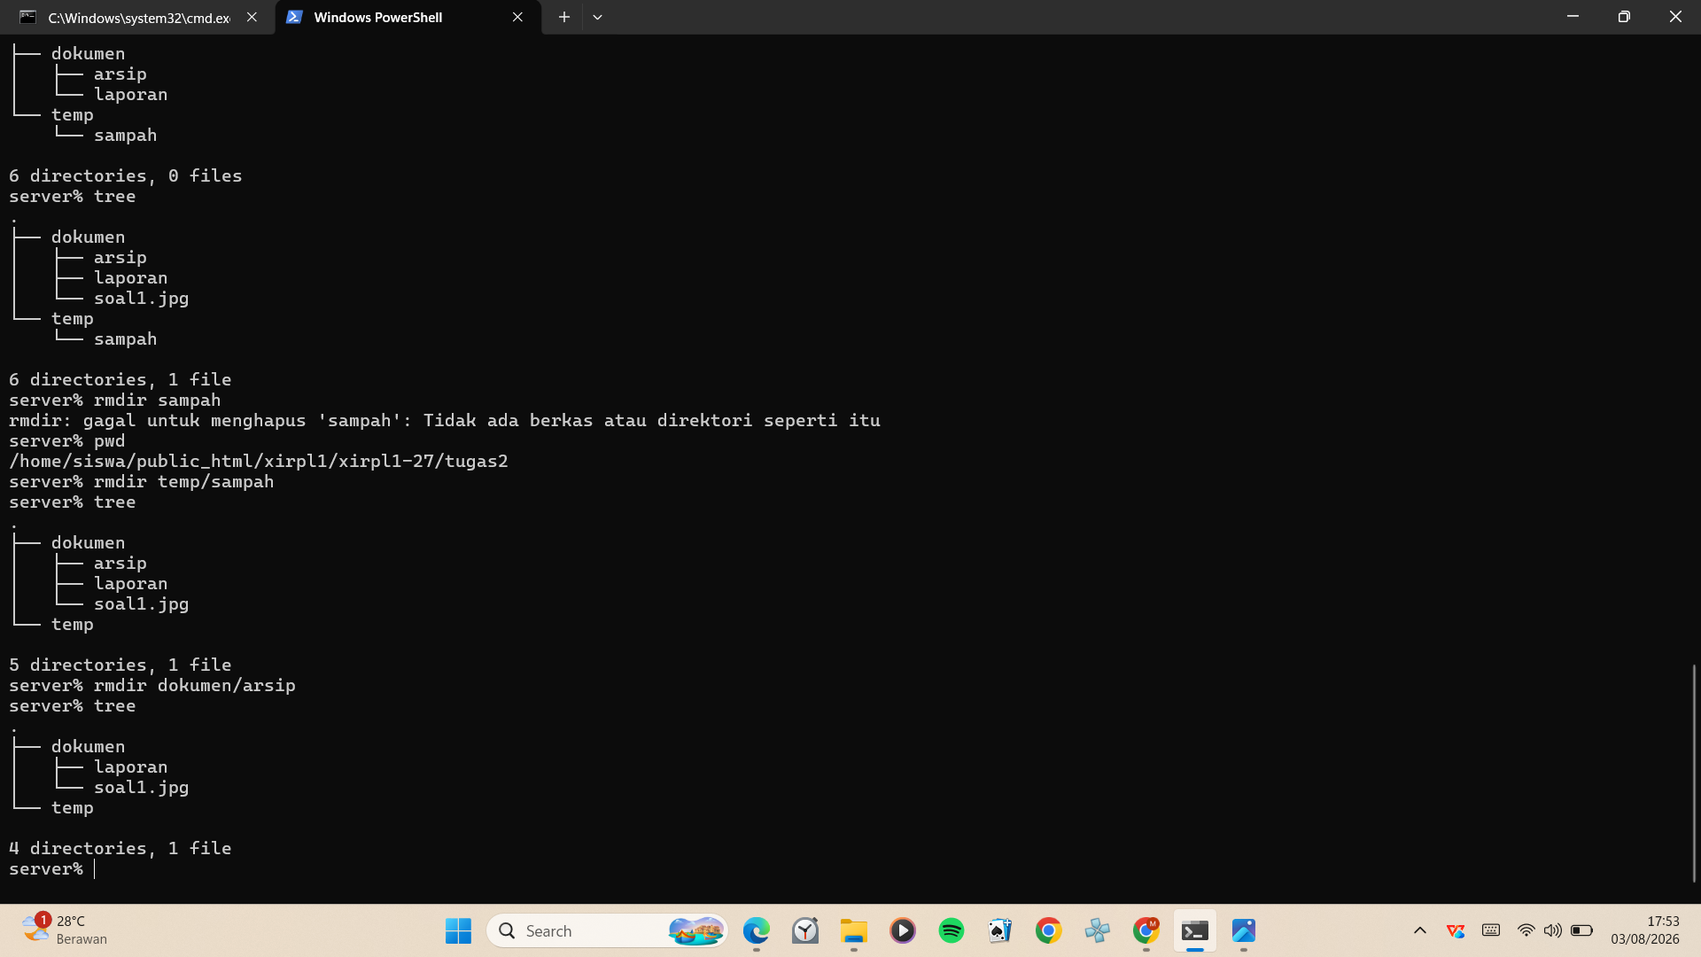The width and height of the screenshot is (1701, 957).
Task: Click 'rmdir dokumen/arsip' command line
Action: pos(152,686)
